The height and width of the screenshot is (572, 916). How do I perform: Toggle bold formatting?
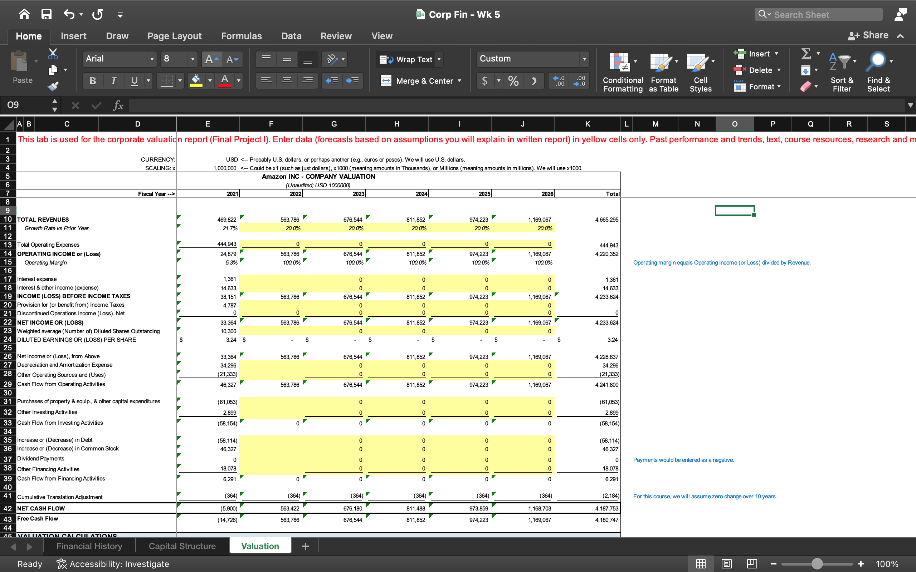click(x=92, y=80)
